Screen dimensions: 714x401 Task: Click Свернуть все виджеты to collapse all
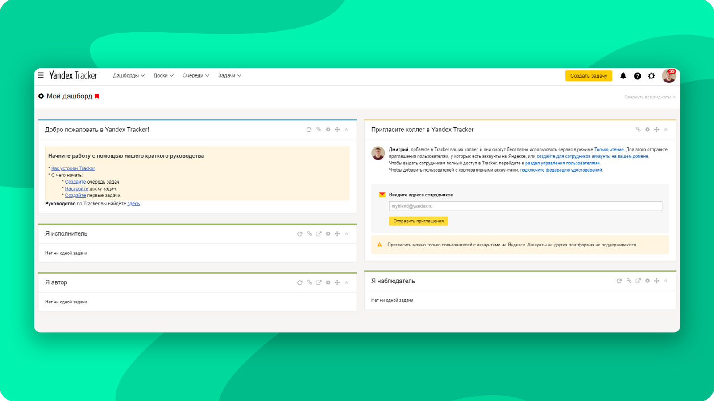pos(650,97)
